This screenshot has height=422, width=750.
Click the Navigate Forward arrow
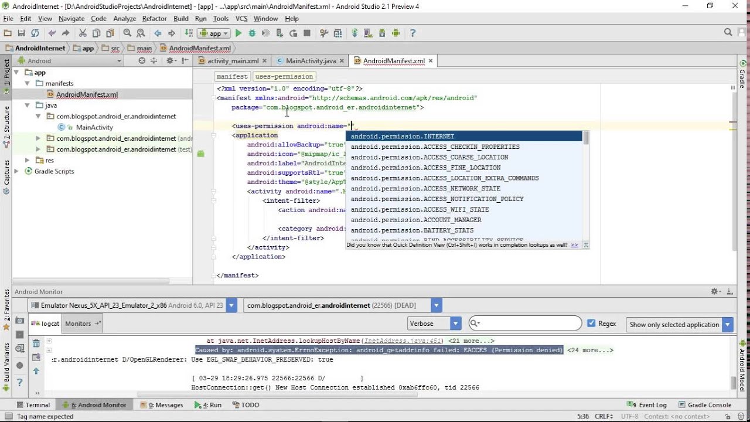172,33
